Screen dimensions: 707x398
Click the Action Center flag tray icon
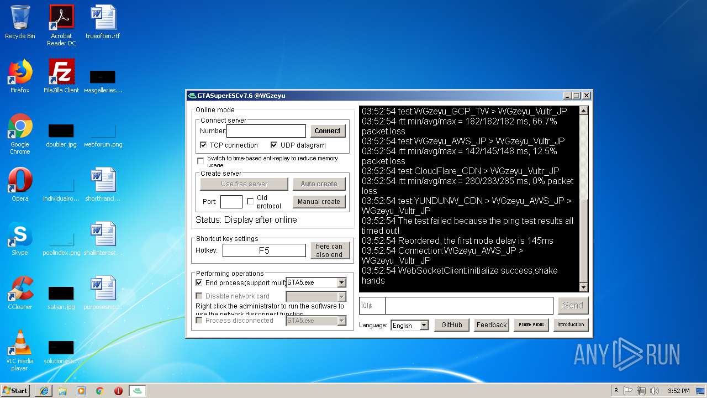628,391
